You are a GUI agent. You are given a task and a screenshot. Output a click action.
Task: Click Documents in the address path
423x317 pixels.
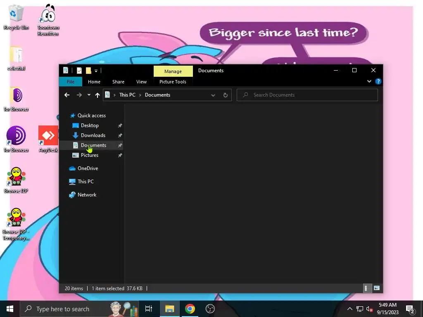(157, 95)
